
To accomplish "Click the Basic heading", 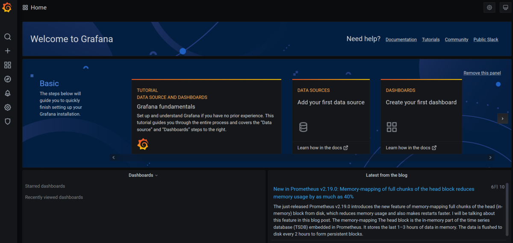I will click(x=49, y=84).
